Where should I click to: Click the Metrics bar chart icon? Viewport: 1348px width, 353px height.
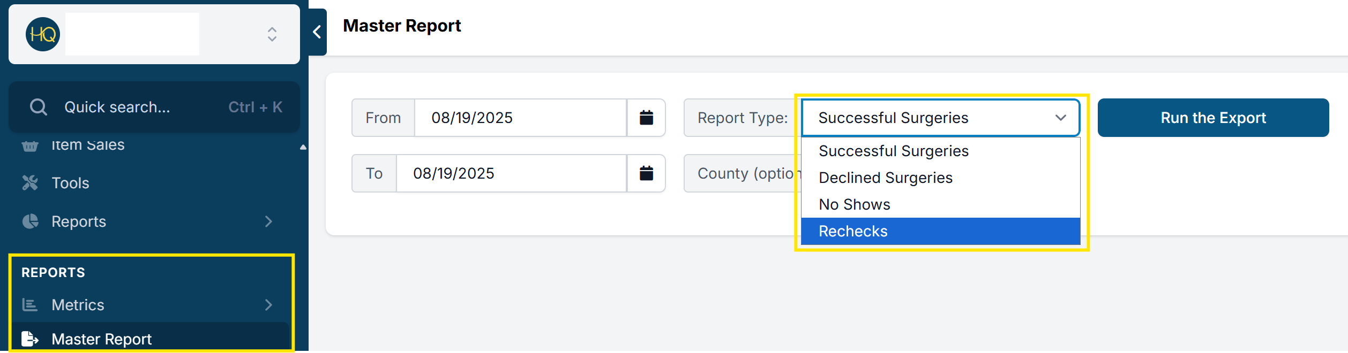pyautogui.click(x=30, y=305)
